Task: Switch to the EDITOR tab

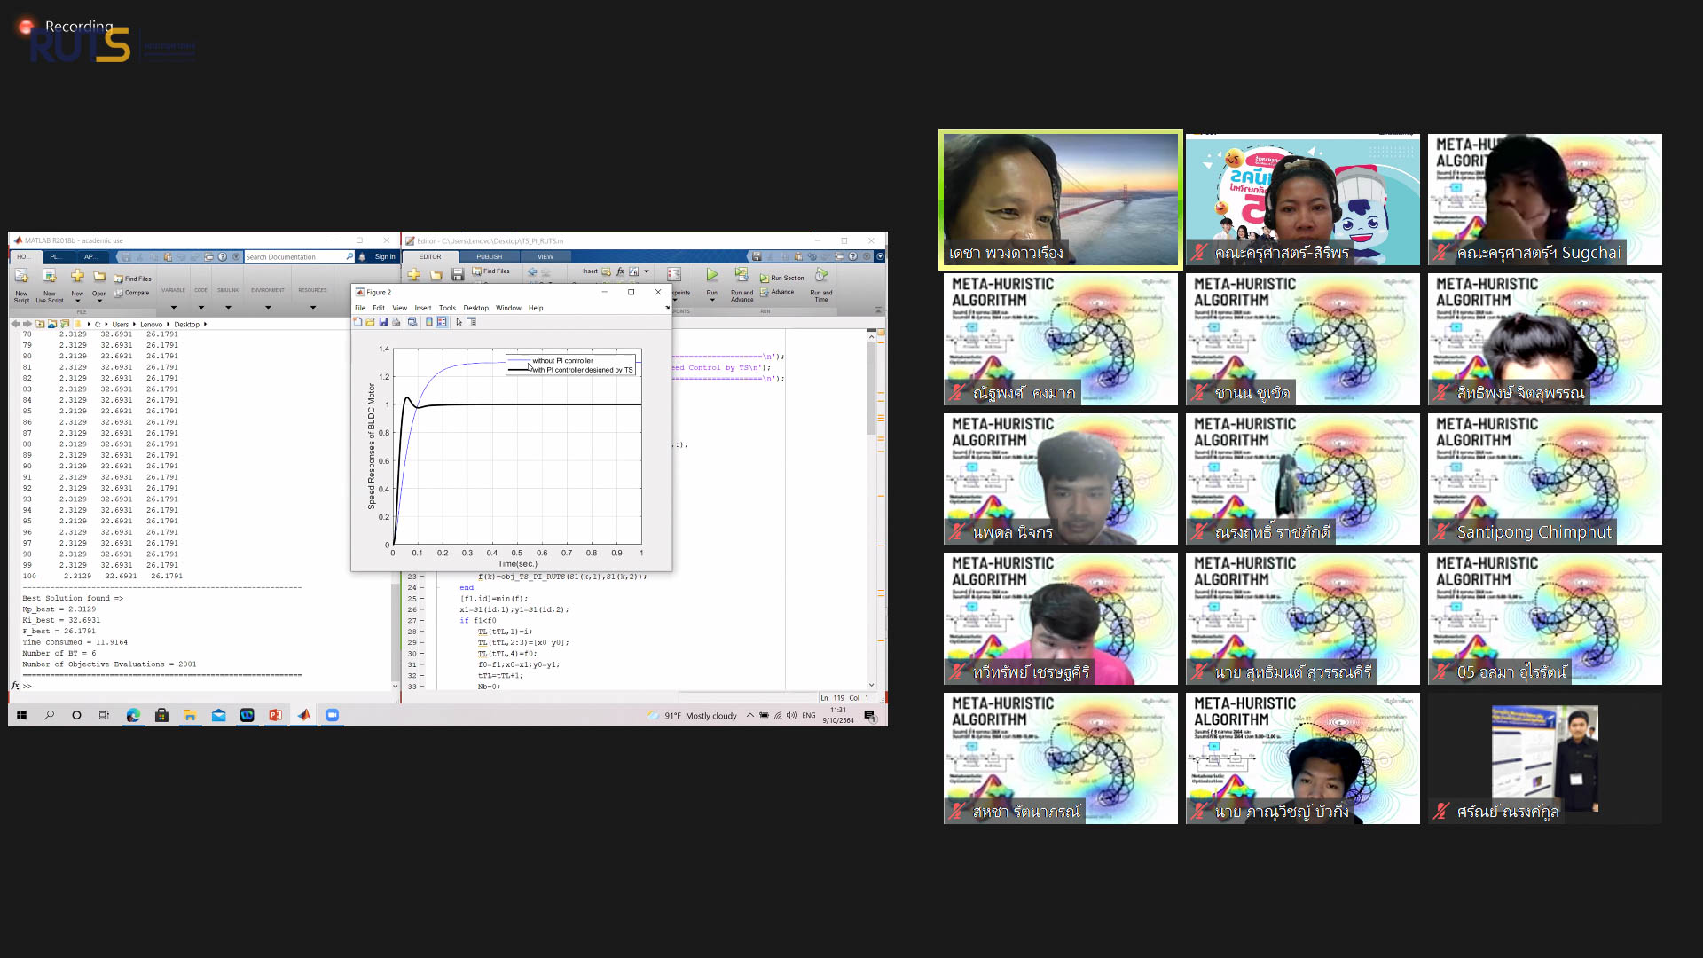Action: tap(430, 256)
